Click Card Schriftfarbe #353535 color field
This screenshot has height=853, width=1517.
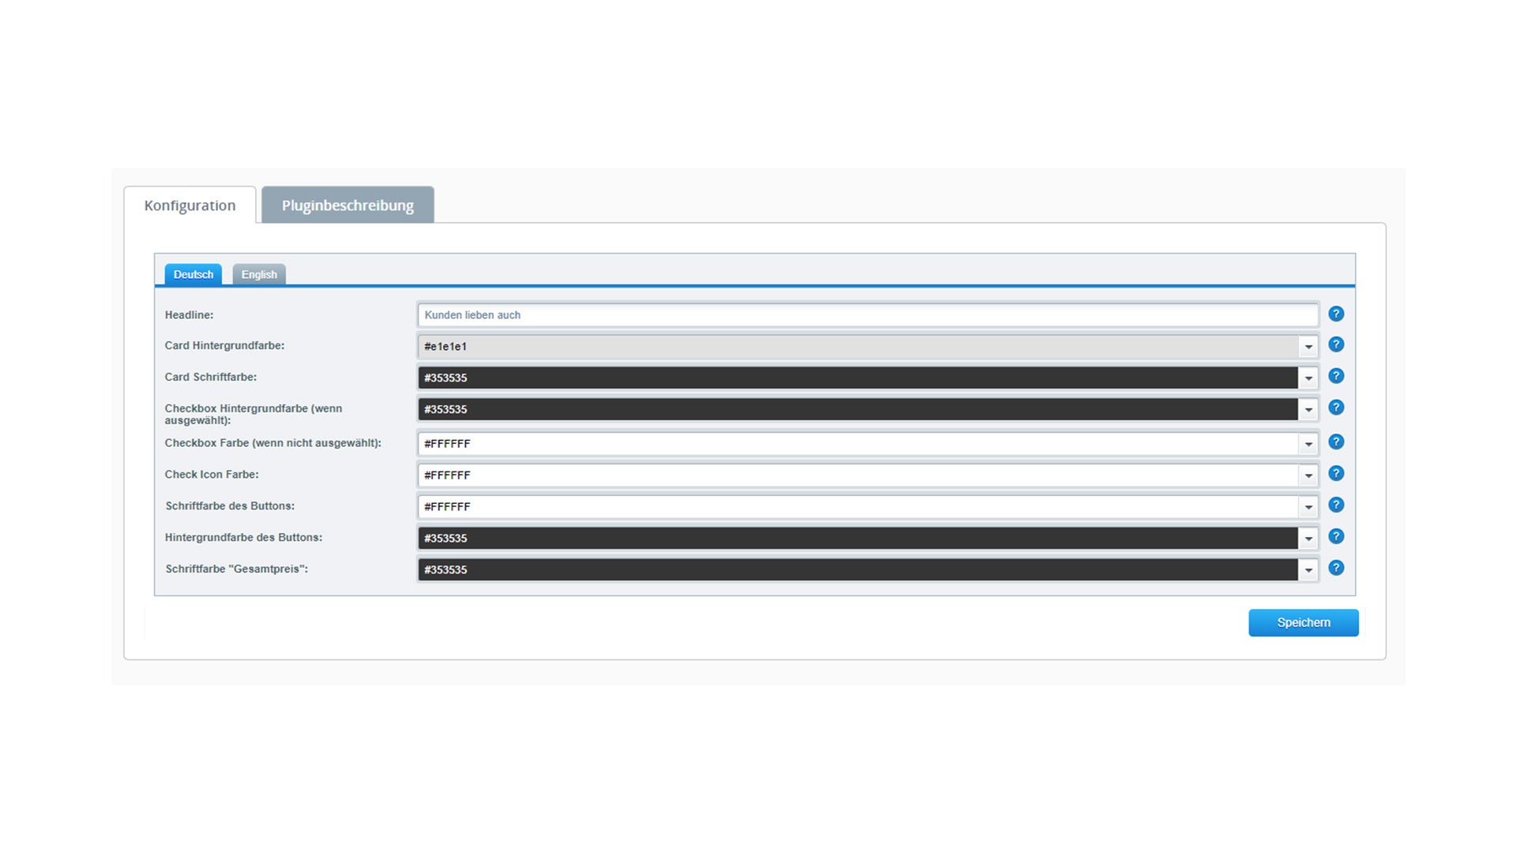[858, 378]
